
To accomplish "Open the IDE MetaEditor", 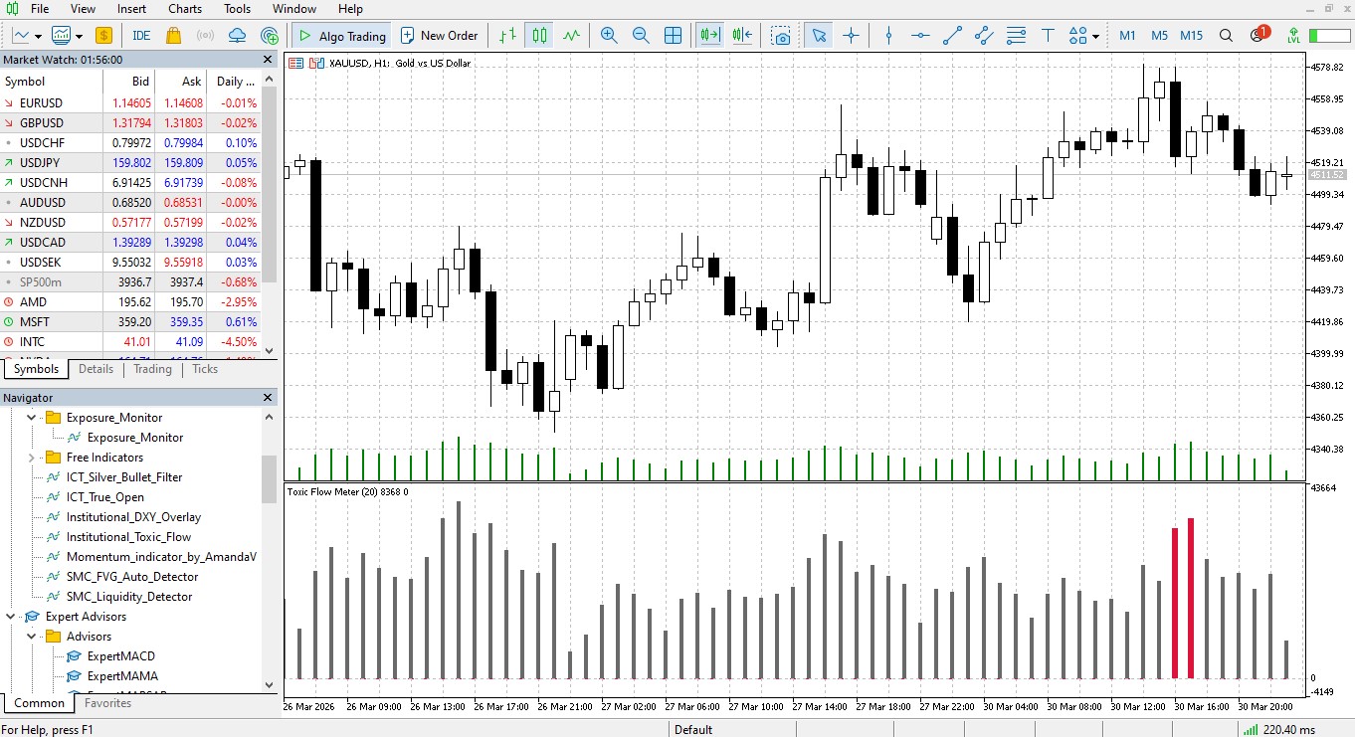I will click(x=141, y=35).
